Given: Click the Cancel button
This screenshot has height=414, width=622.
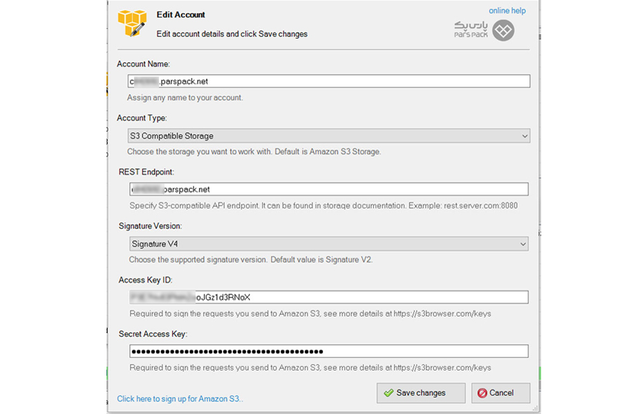Looking at the screenshot, I should tap(500, 393).
